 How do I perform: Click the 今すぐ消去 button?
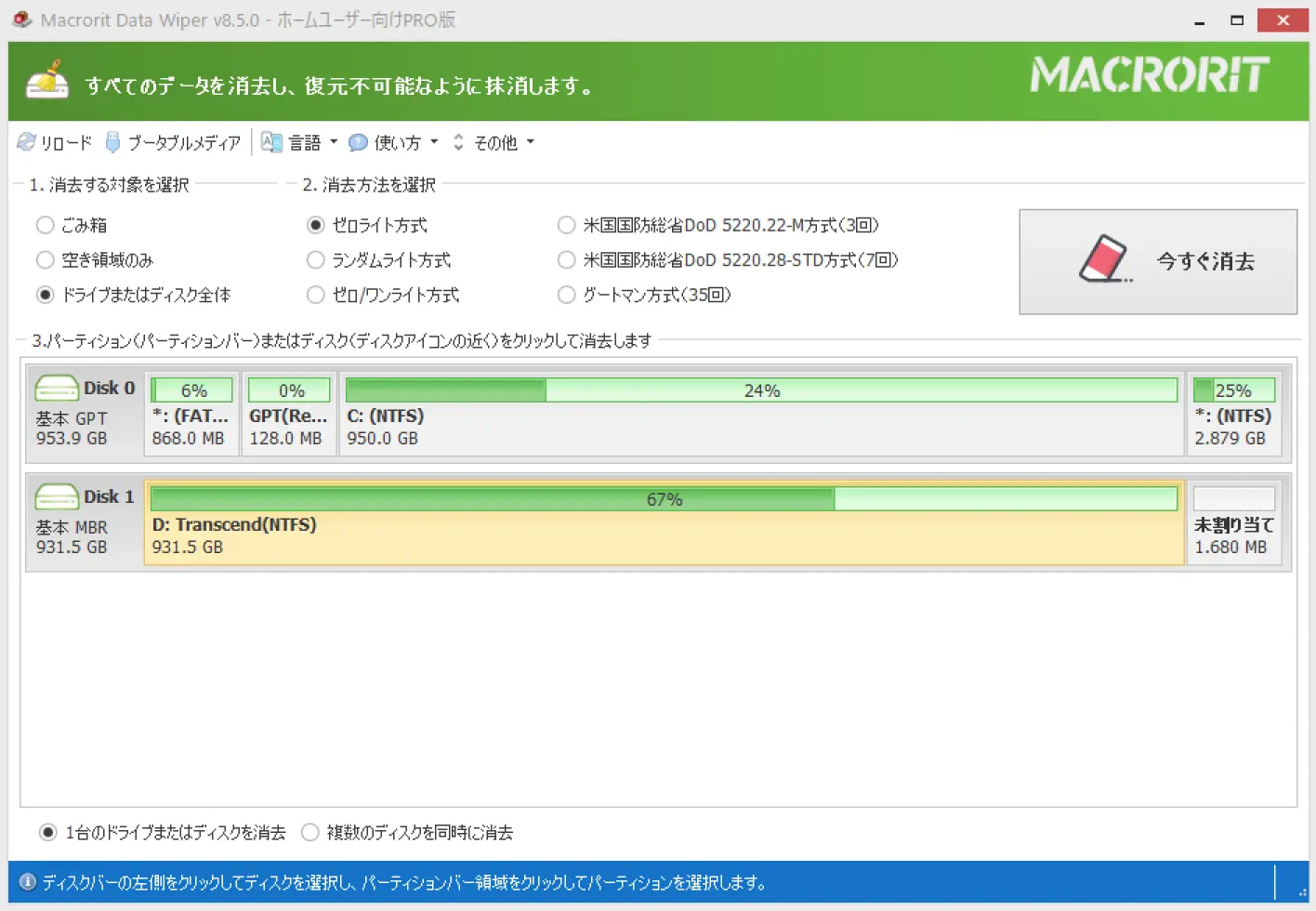(1158, 261)
